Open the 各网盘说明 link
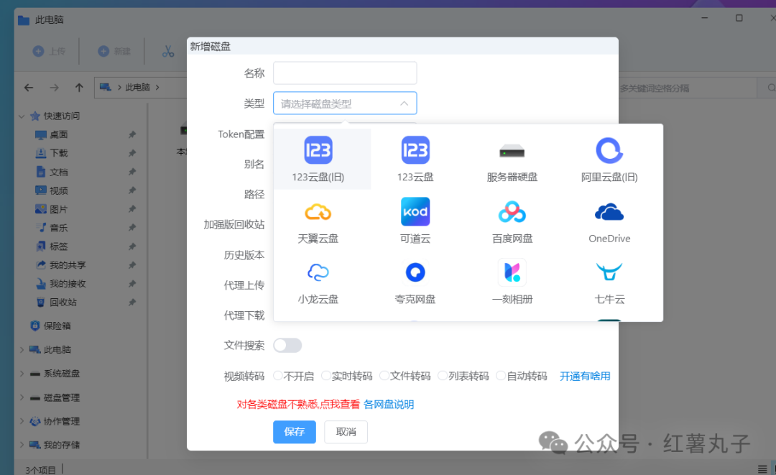 [x=389, y=405]
